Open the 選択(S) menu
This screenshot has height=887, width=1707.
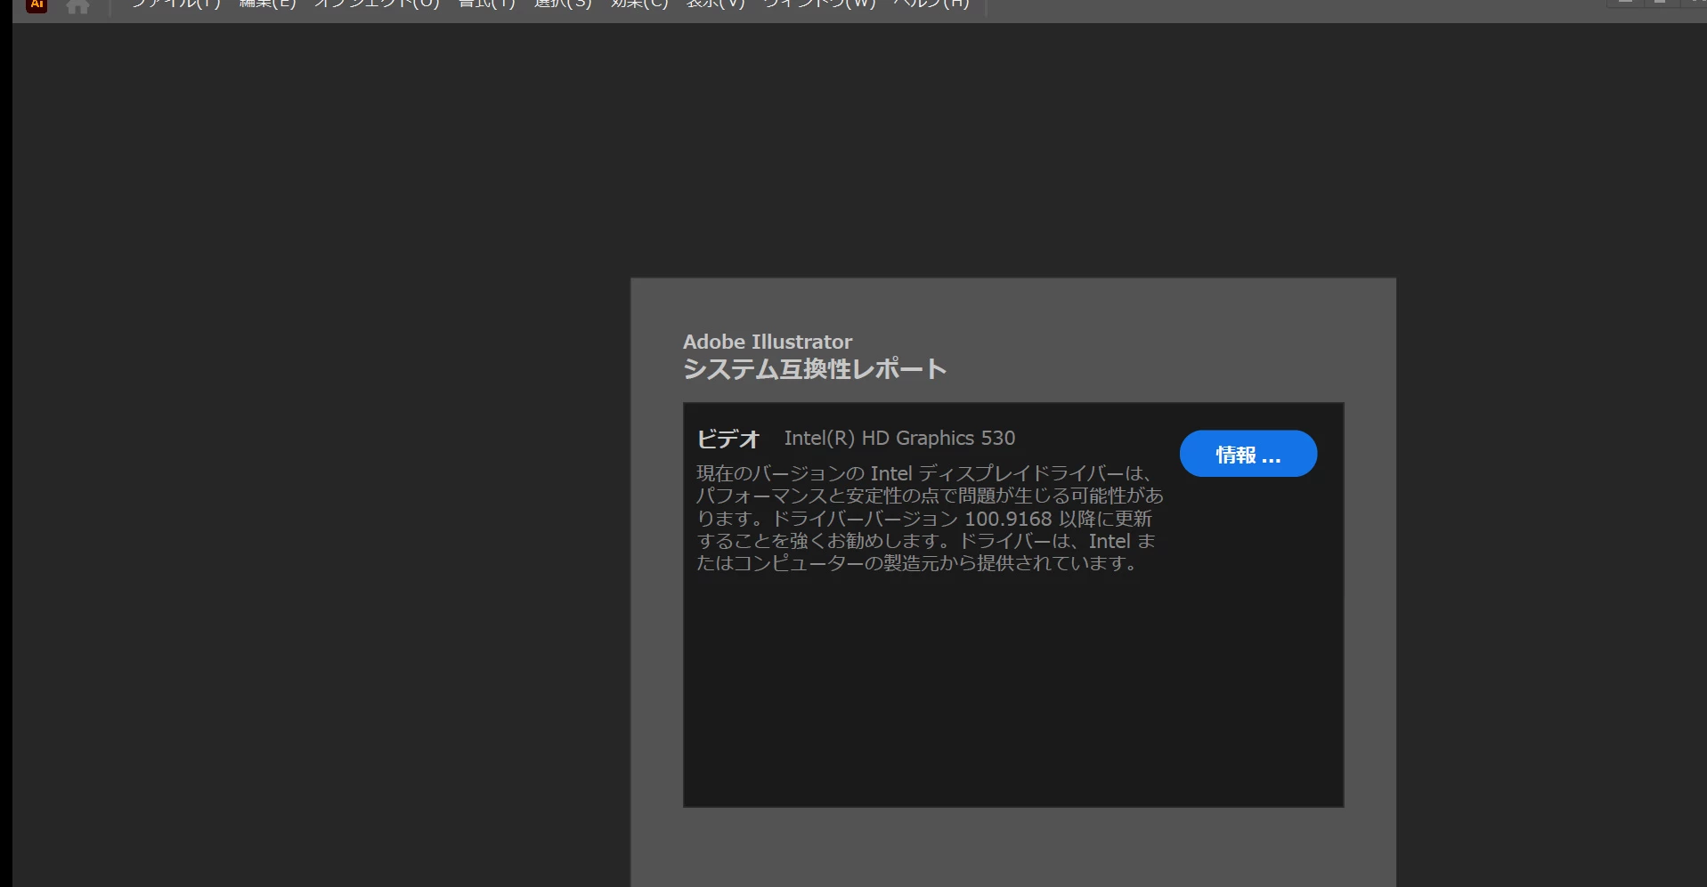pos(563,4)
